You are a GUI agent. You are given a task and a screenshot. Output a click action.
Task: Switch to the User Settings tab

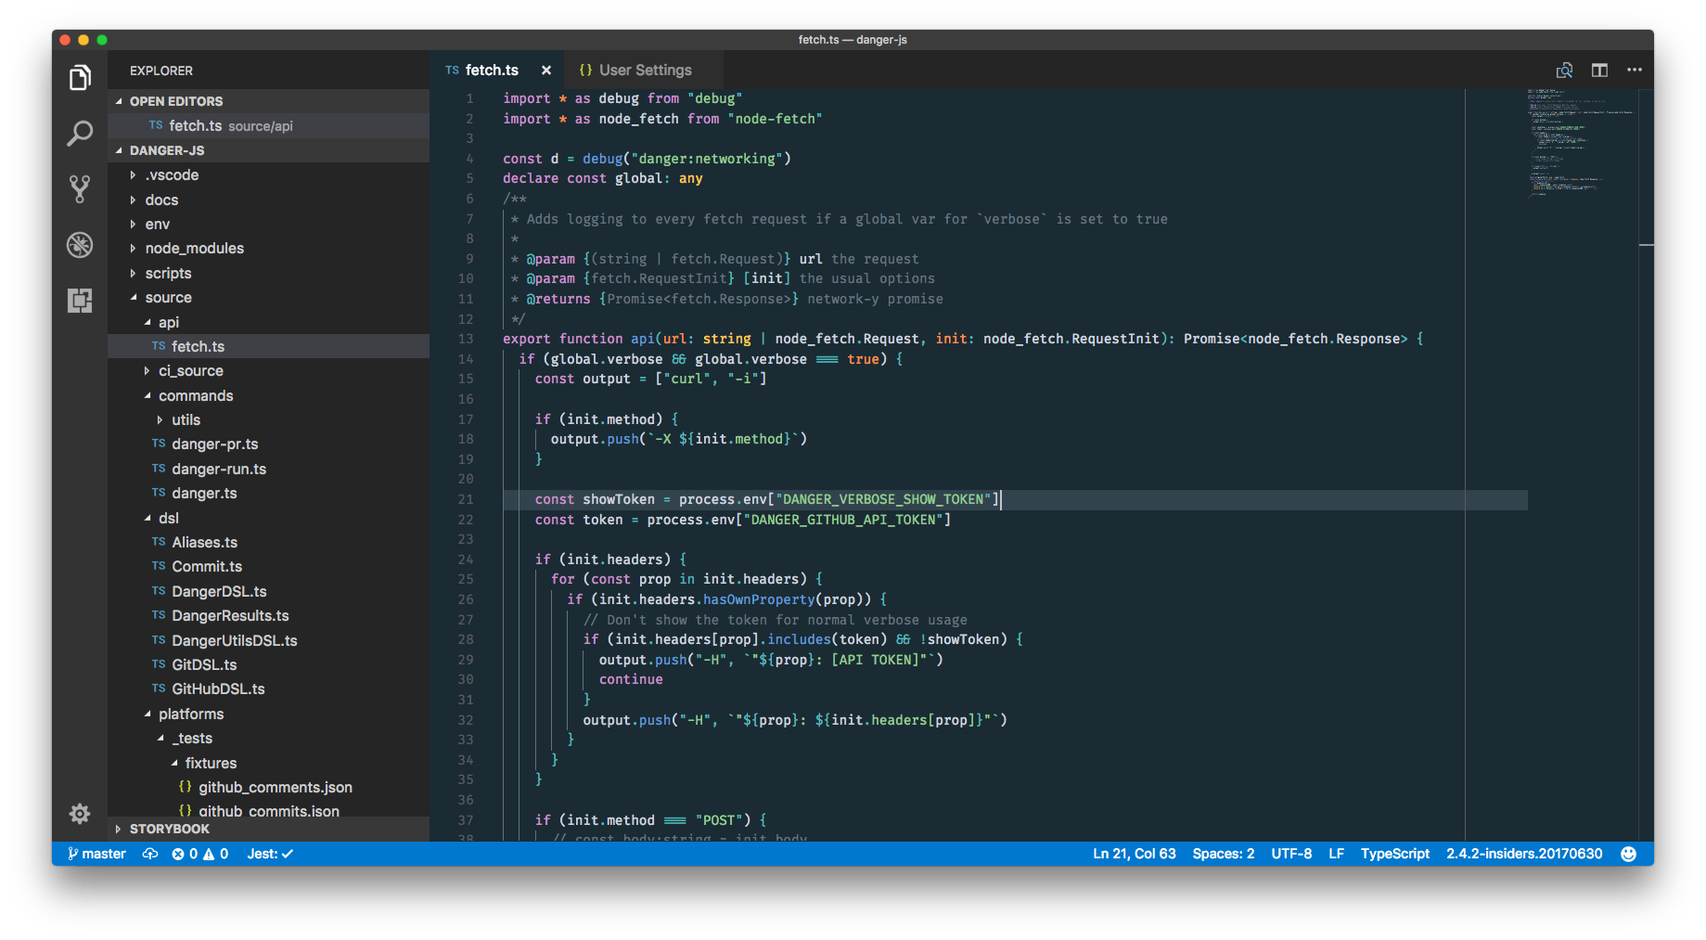tap(644, 70)
